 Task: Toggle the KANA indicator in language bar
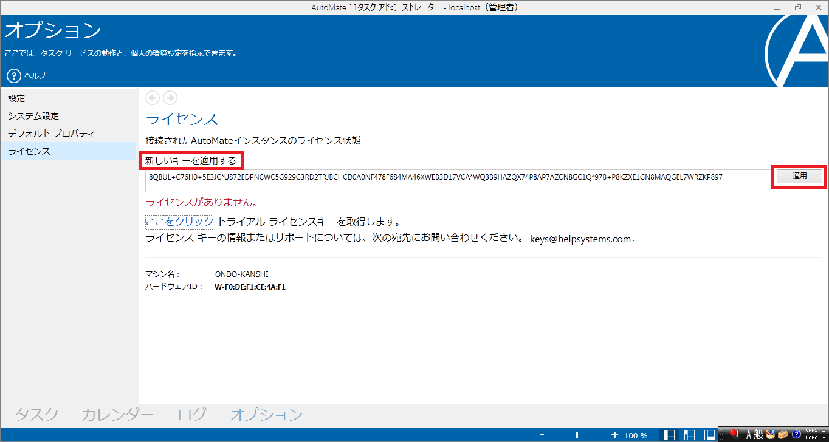[812, 437]
